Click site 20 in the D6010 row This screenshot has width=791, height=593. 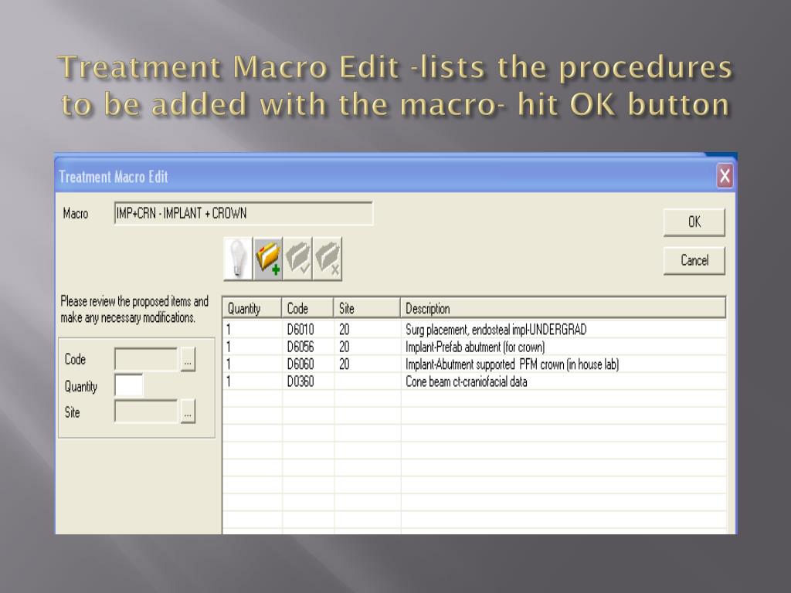(344, 330)
